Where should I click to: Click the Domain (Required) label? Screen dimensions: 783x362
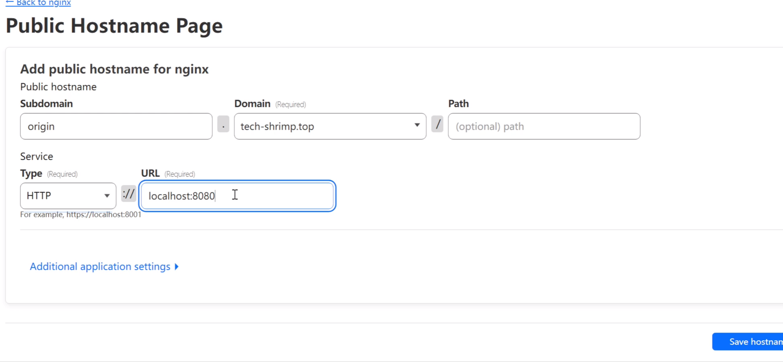(270, 104)
